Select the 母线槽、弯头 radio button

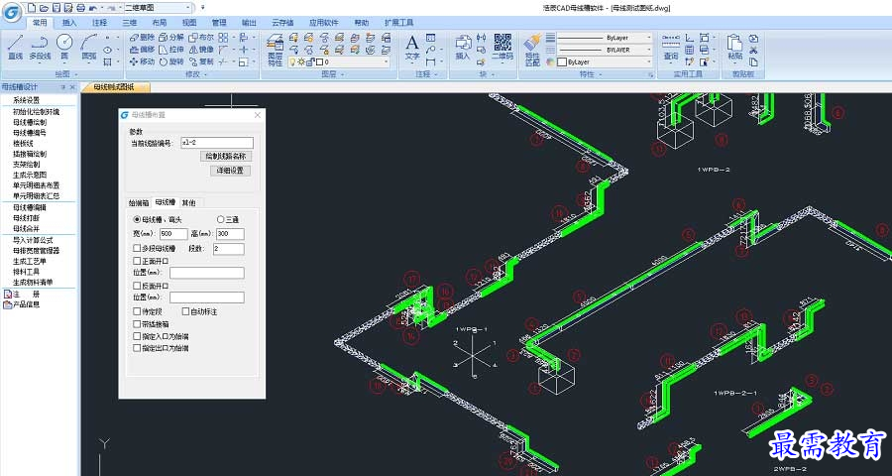[137, 220]
